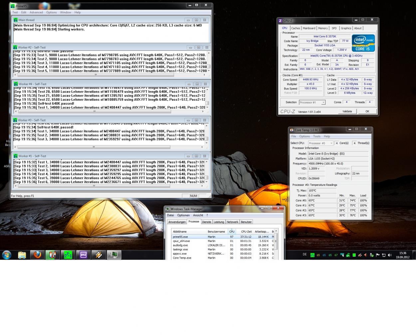The image size is (416, 335).
Task: Click the Worker #3 window icon
Action: click(15, 120)
